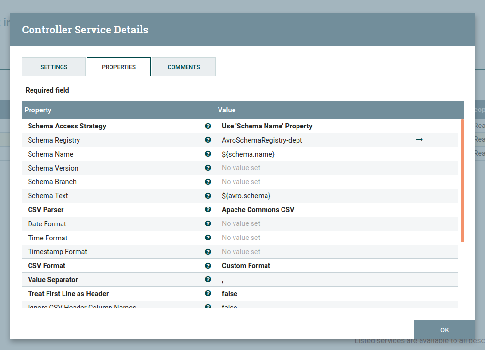Click help icon for Date Format

208,224
